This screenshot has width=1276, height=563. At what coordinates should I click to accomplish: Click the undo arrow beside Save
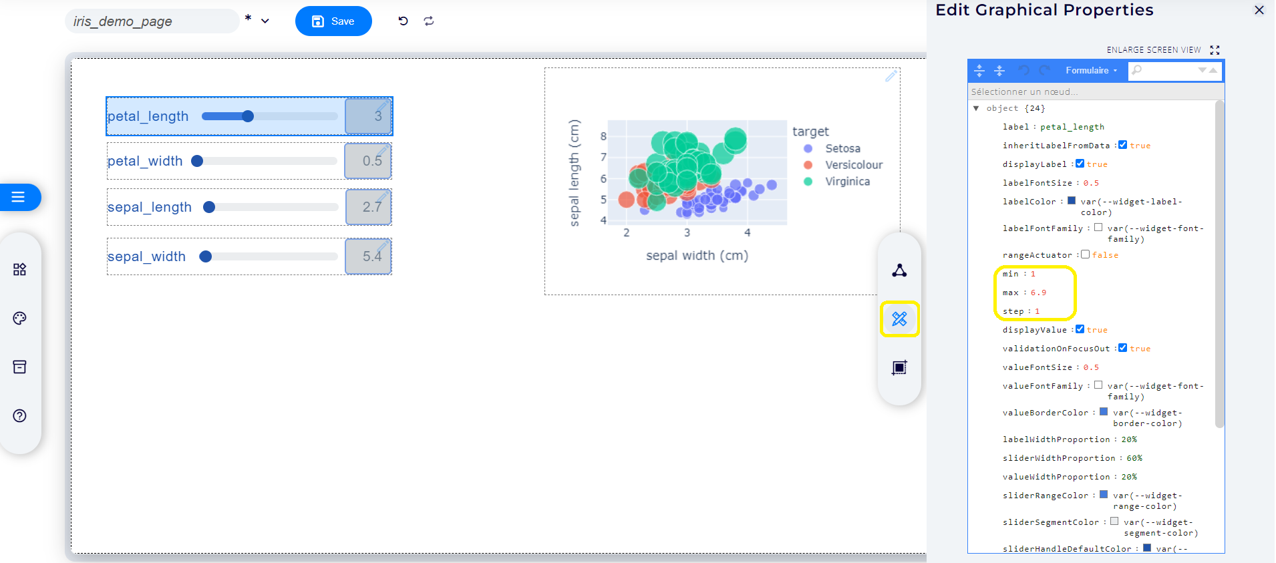click(403, 21)
